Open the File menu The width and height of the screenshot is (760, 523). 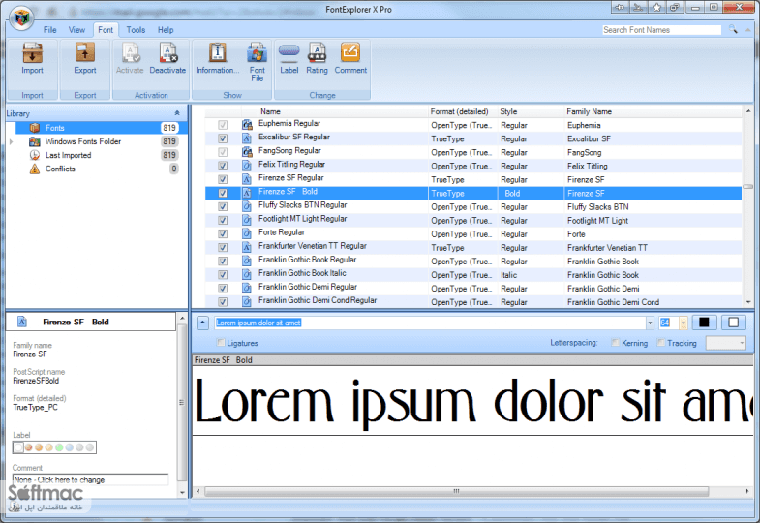(50, 30)
